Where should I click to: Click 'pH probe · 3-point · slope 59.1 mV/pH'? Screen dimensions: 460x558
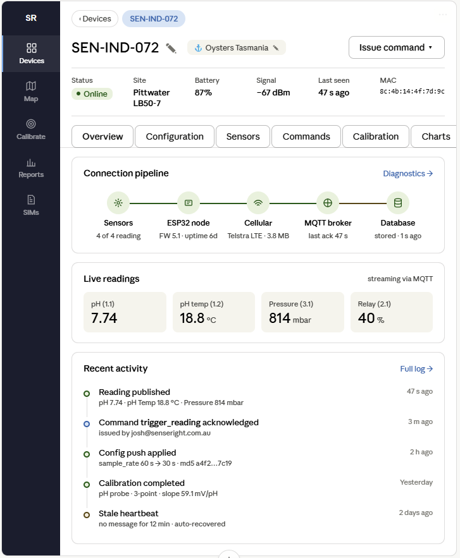pos(158,494)
